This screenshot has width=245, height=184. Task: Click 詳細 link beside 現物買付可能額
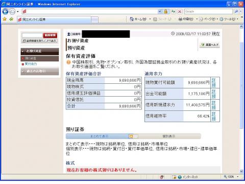click(214, 83)
